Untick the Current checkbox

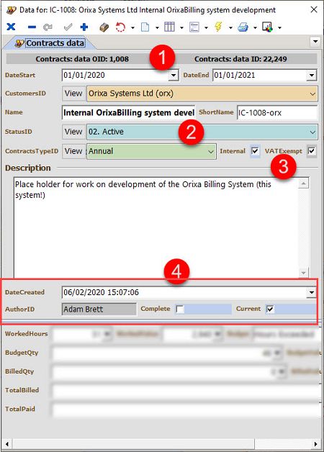tap(270, 309)
